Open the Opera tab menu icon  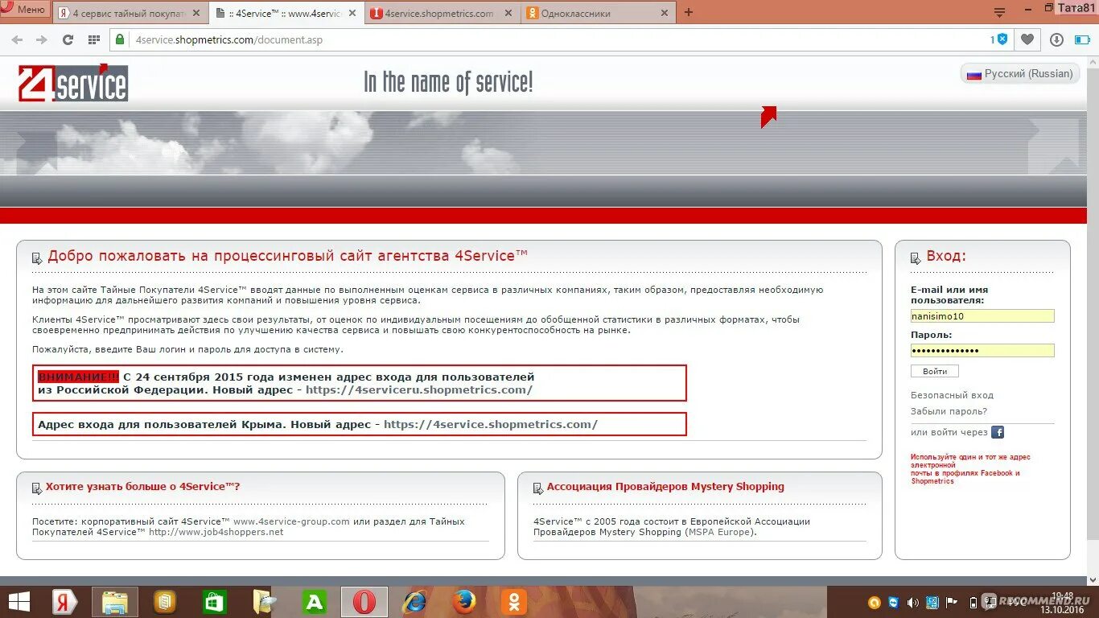999,13
